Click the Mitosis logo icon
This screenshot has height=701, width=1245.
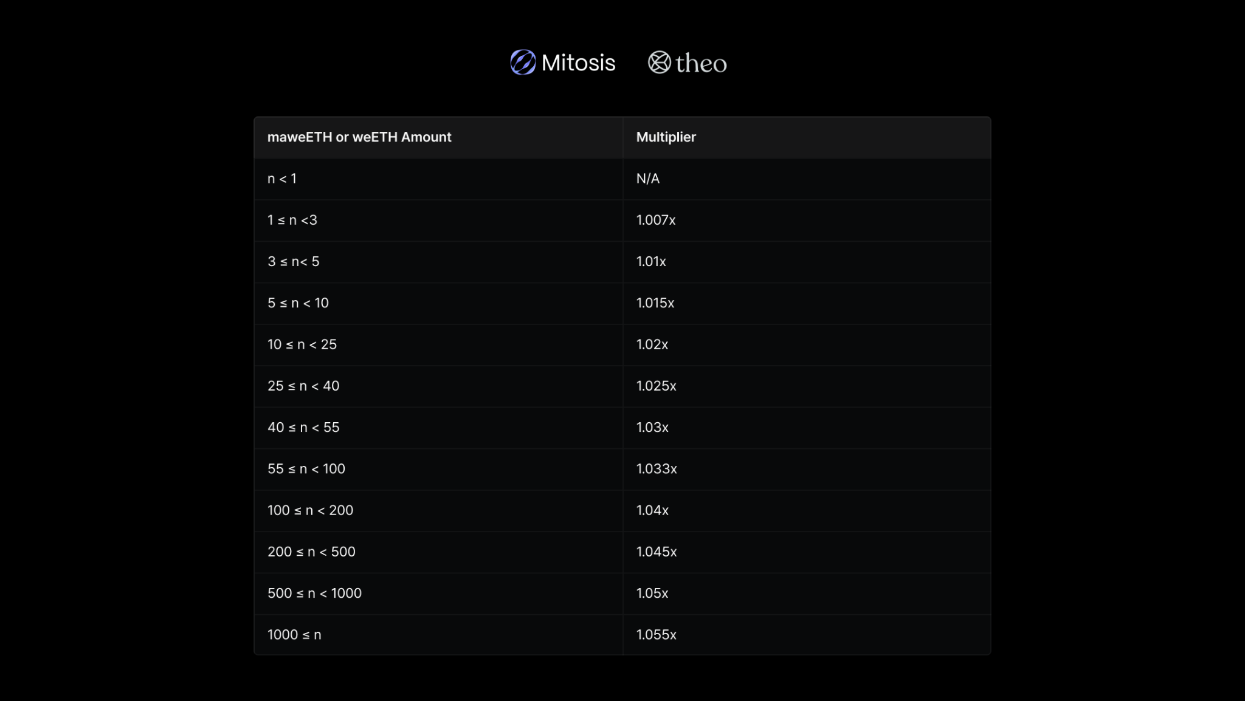coord(523,63)
